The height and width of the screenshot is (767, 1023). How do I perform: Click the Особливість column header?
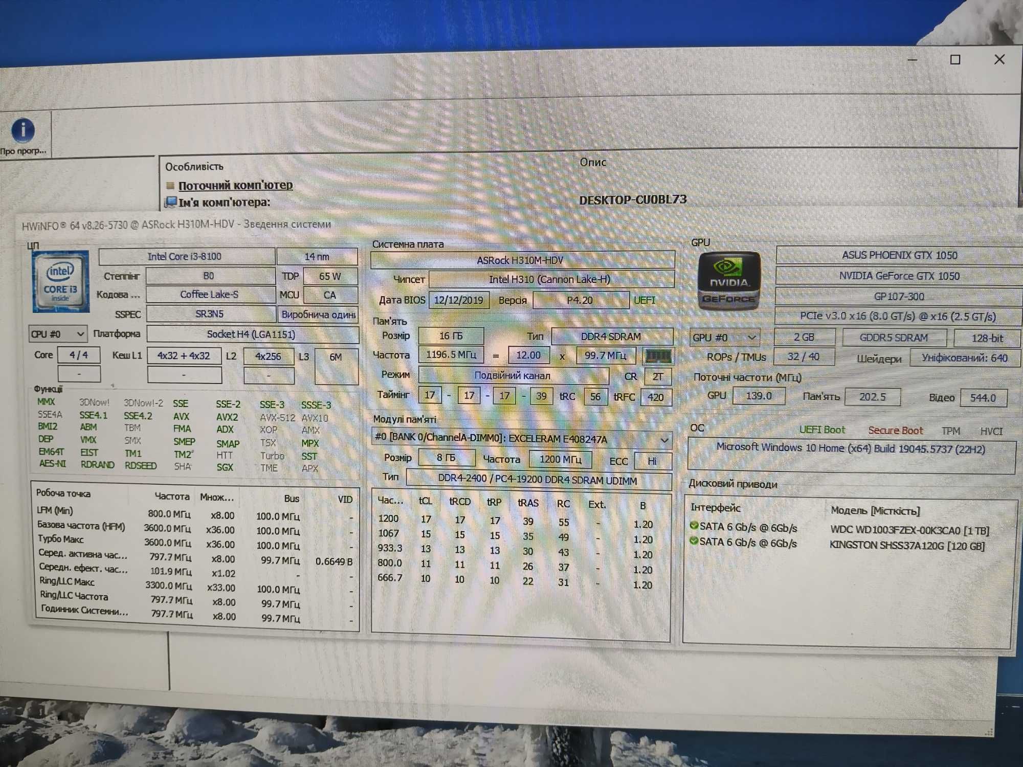tap(194, 167)
